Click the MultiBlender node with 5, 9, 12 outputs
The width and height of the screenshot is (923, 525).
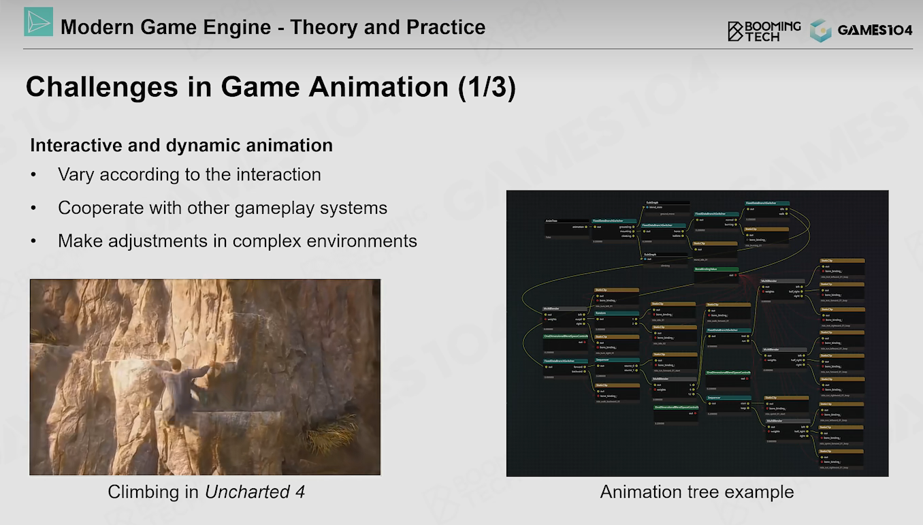tap(675, 389)
